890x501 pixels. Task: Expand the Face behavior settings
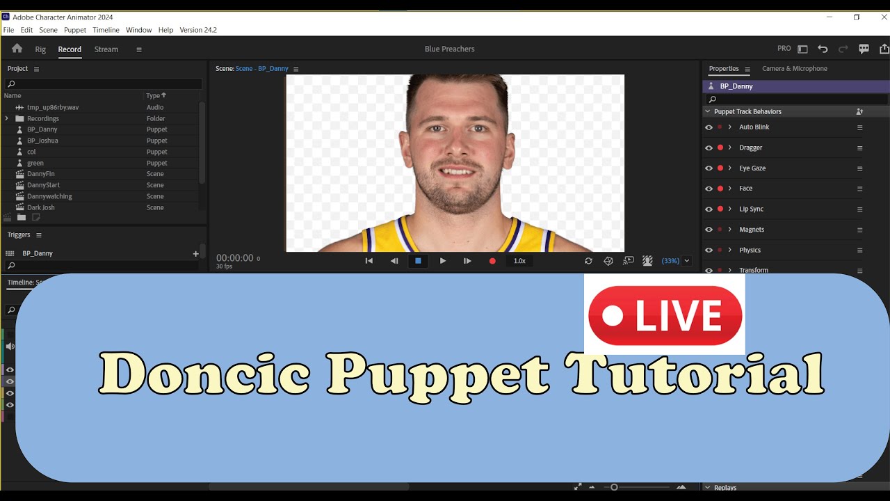(729, 189)
